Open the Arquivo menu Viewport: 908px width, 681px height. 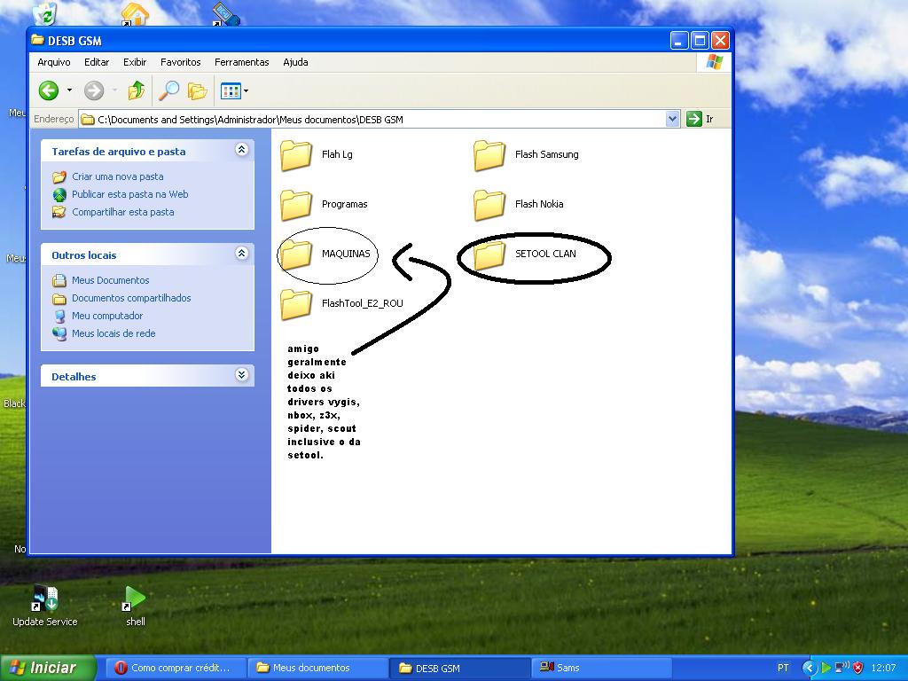click(x=54, y=62)
